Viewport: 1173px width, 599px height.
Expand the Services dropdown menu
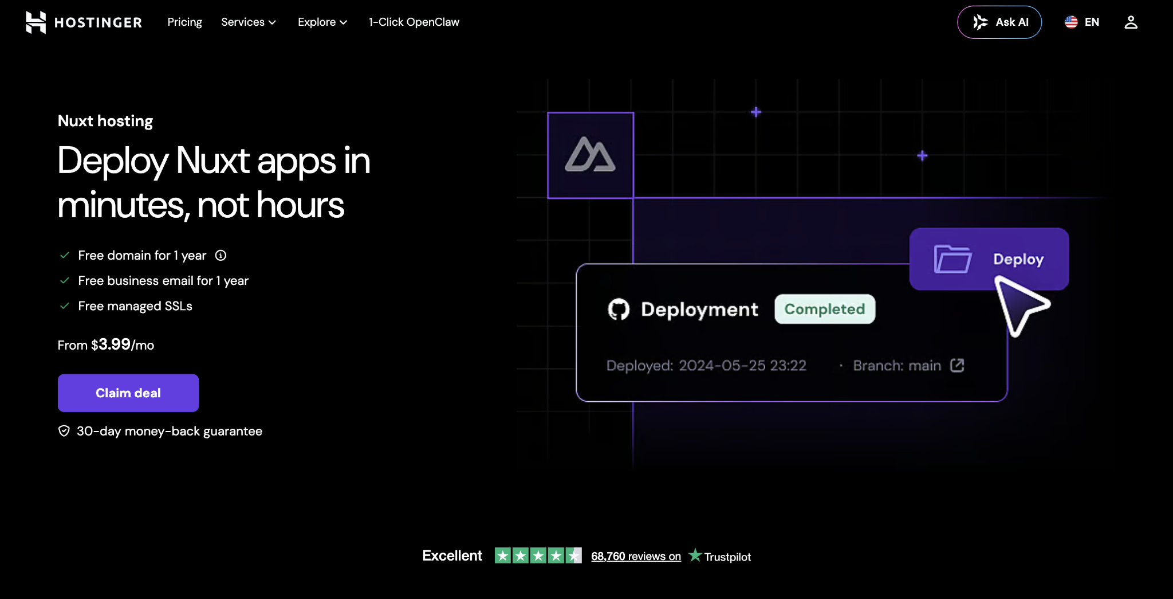(x=249, y=22)
